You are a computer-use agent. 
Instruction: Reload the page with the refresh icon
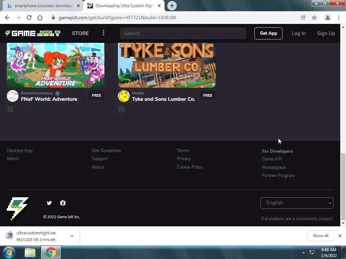pyautogui.click(x=29, y=18)
